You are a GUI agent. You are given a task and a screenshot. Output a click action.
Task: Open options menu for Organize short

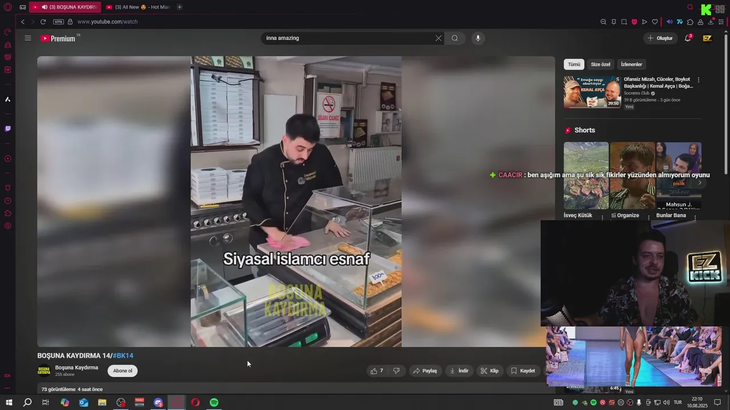648,217
